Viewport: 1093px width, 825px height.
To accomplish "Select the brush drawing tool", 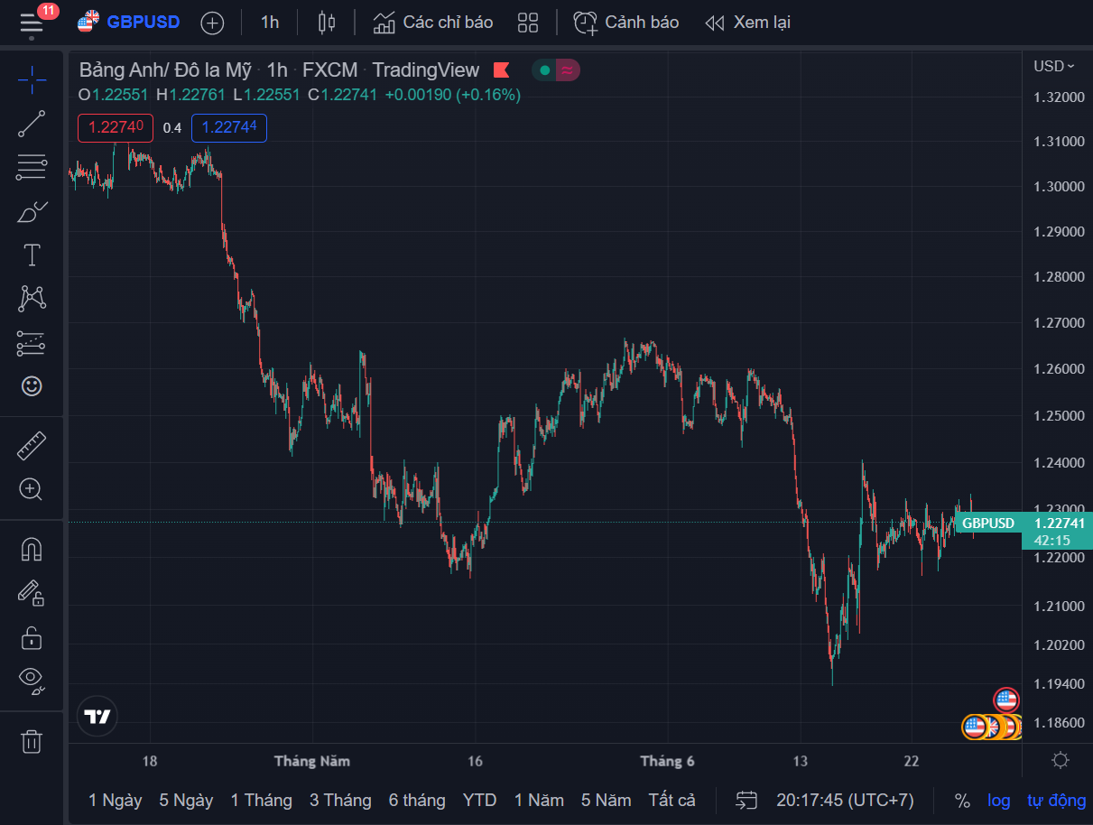I will coord(32,211).
